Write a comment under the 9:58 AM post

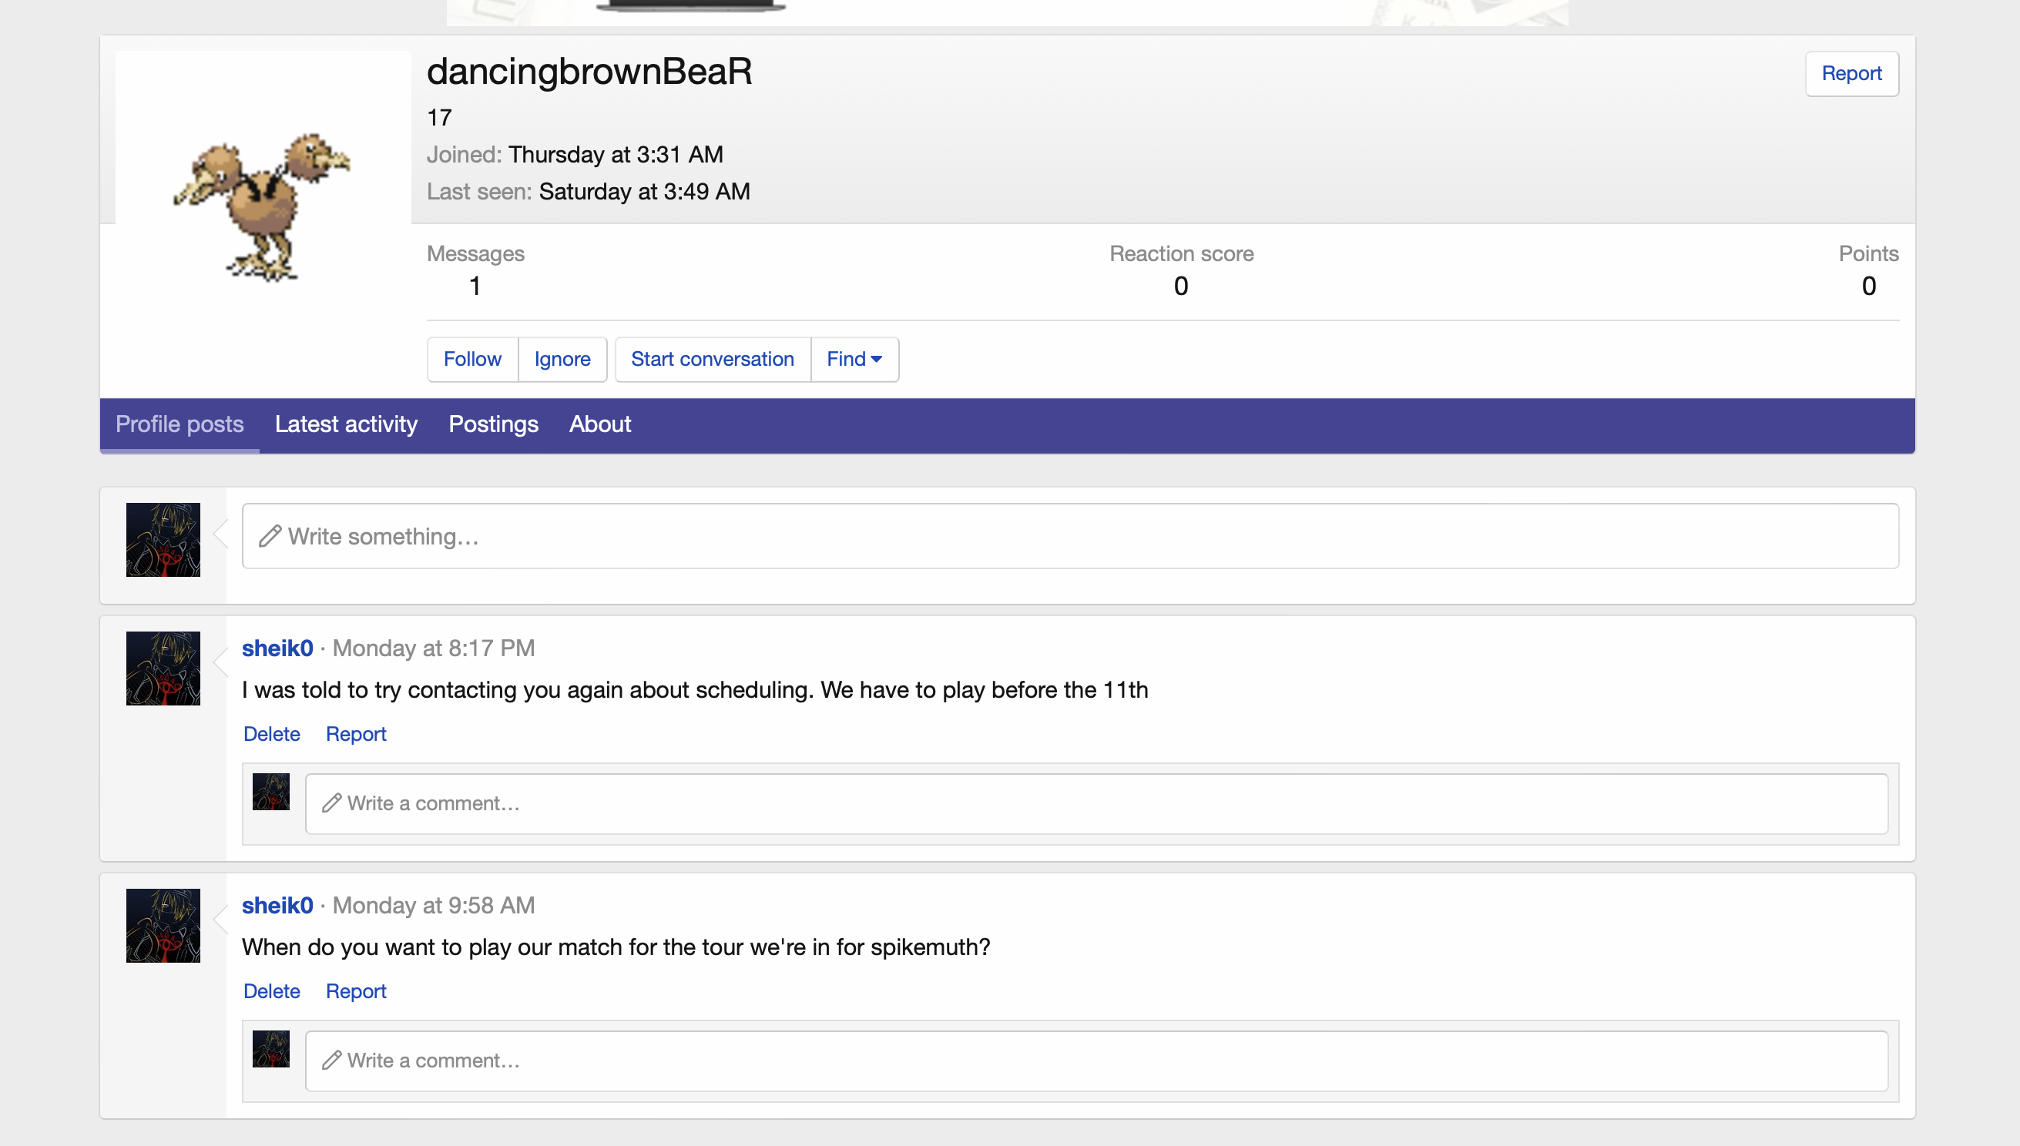[1096, 1061]
